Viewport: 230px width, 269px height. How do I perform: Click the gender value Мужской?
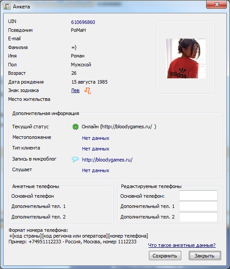(81, 65)
